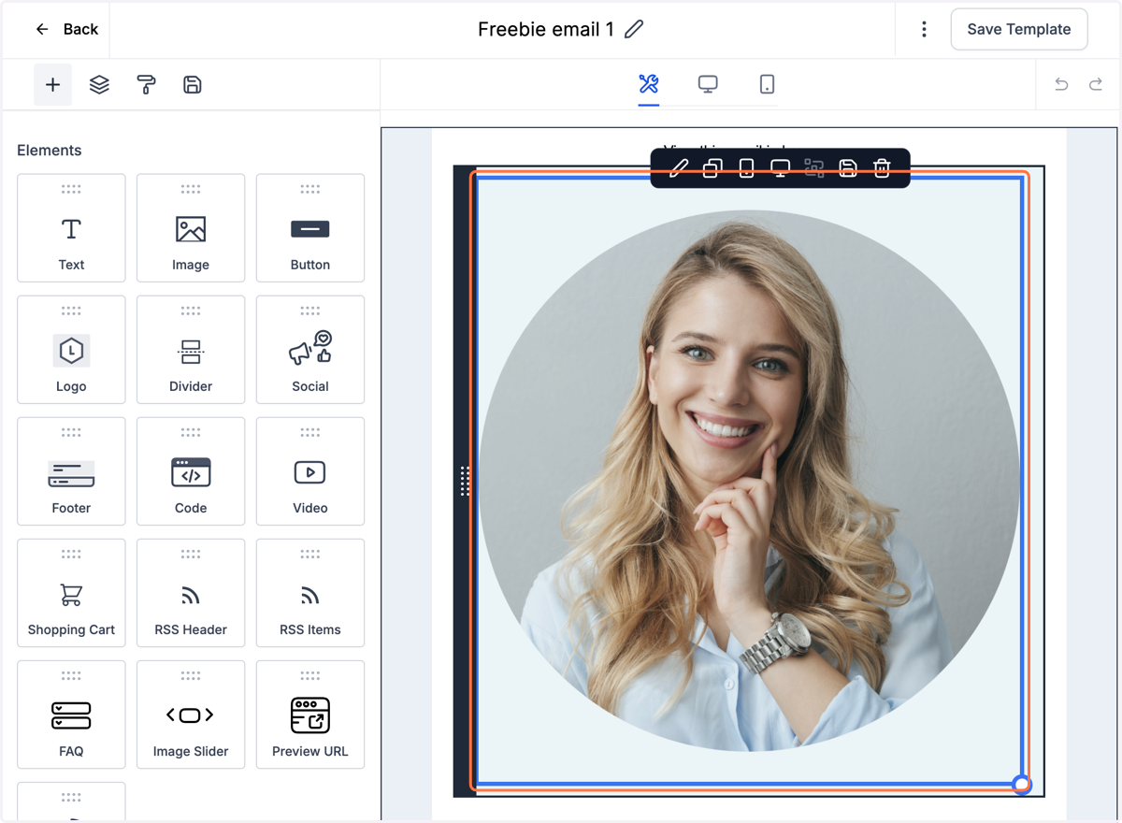Switch to mobile preview mode
The height and width of the screenshot is (823, 1122).
click(767, 84)
